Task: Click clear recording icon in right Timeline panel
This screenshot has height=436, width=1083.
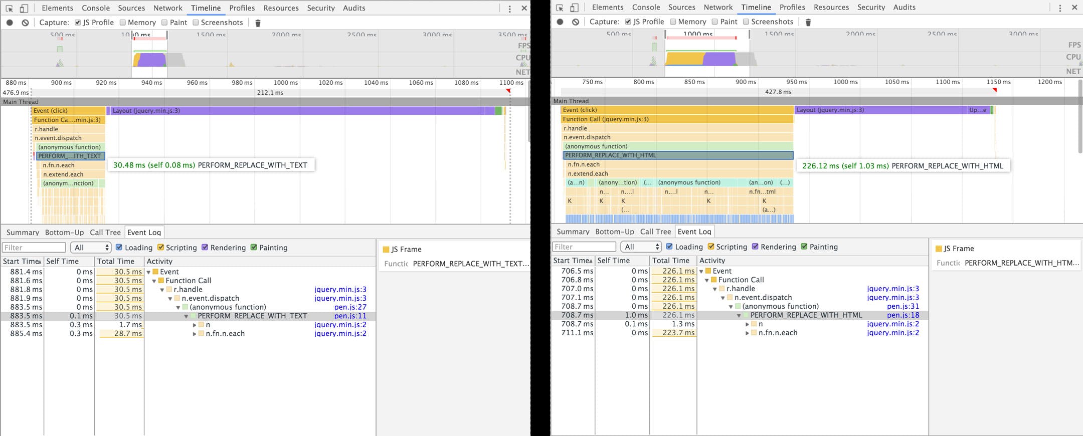Action: (x=576, y=22)
